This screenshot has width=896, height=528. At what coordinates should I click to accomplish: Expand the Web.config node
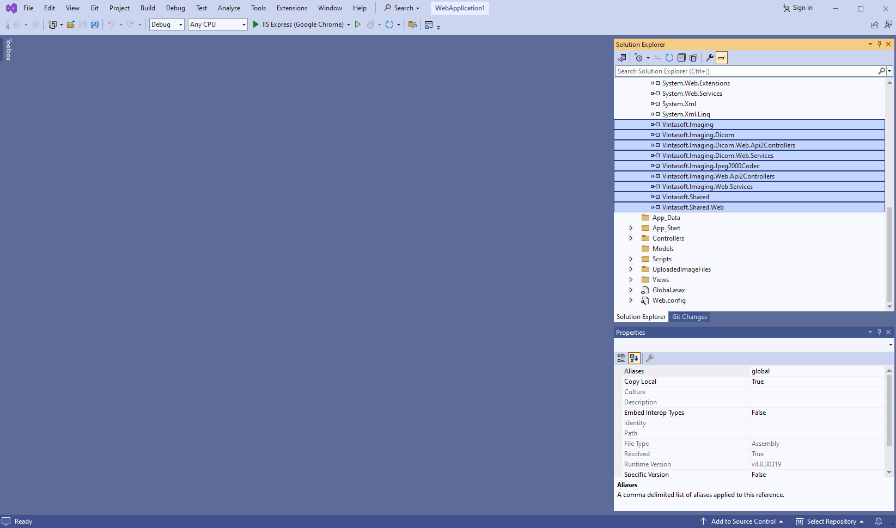point(631,300)
